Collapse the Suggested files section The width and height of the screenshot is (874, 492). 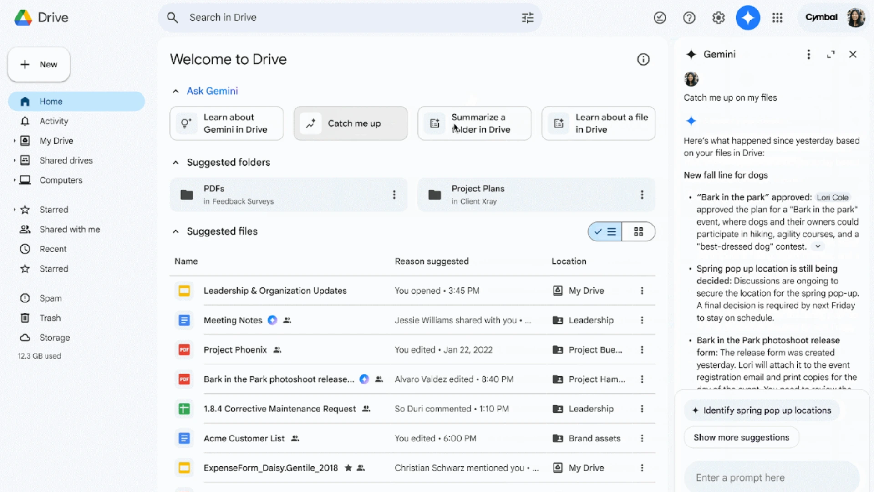tap(176, 232)
